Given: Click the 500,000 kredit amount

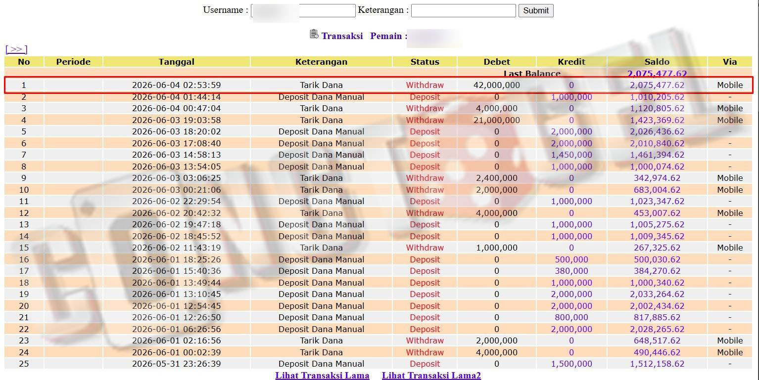Looking at the screenshot, I should click(571, 259).
